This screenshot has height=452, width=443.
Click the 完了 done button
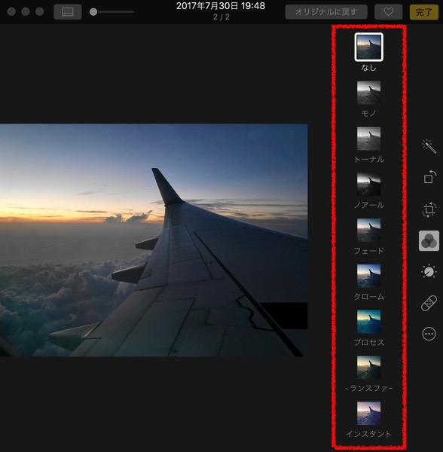(423, 12)
